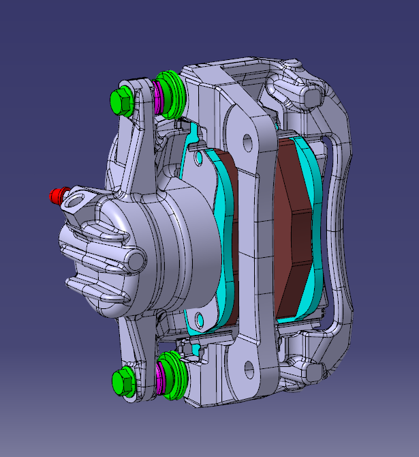Select the lower green hex bolt head
Screen dimensions: 419x457
click(123, 381)
